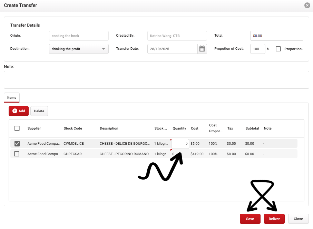The width and height of the screenshot is (313, 229).
Task: Check the CHPECSAR row checkbox
Action: click(x=17, y=154)
